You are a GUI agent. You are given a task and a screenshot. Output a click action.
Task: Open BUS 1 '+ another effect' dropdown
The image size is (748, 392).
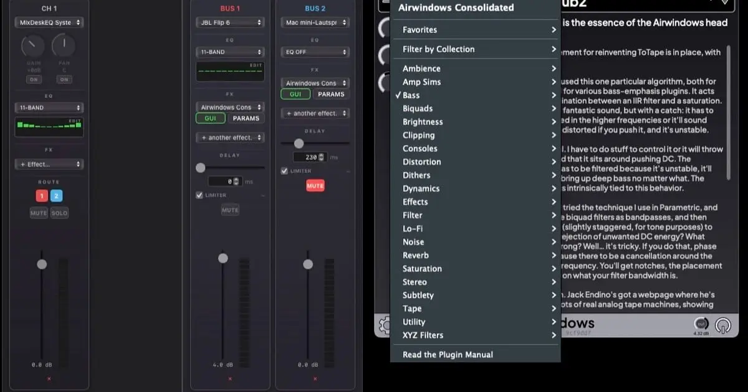[230, 138]
